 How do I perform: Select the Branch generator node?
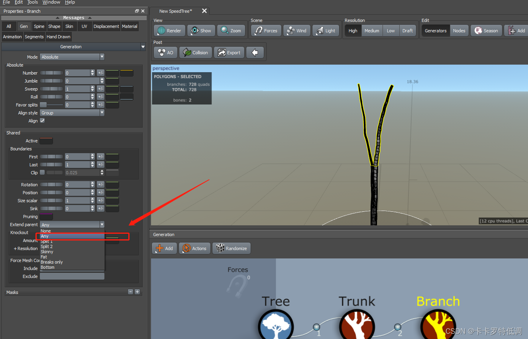point(438,326)
